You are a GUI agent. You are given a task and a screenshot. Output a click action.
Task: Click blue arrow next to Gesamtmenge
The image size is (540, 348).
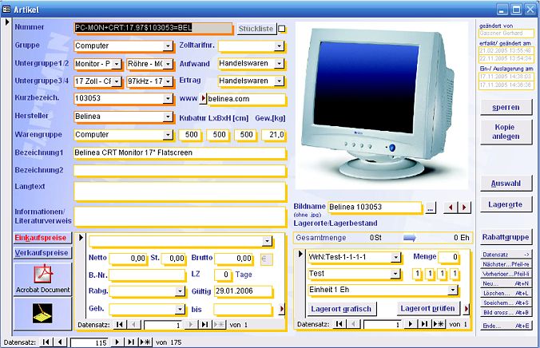[410, 238]
